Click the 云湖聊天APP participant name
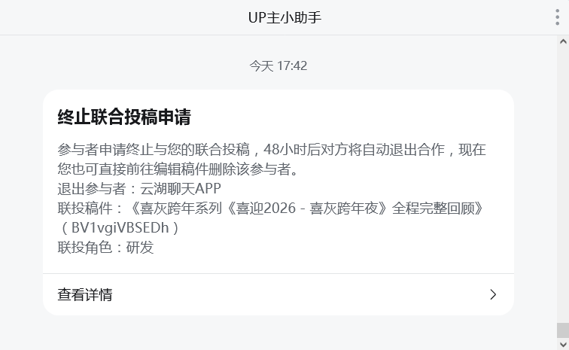The image size is (569, 350). 181,189
